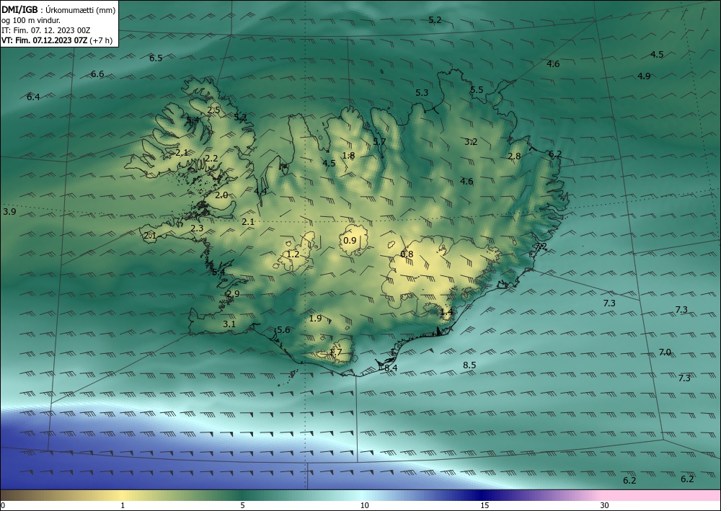Click the 2.5 value in the Westfjords
Screen dimensions: 721x511
point(214,110)
